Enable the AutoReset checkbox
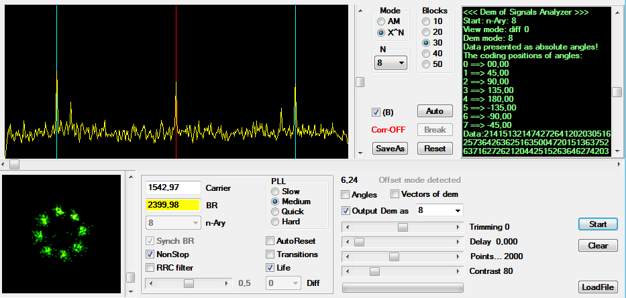626x298 pixels. 270,241
